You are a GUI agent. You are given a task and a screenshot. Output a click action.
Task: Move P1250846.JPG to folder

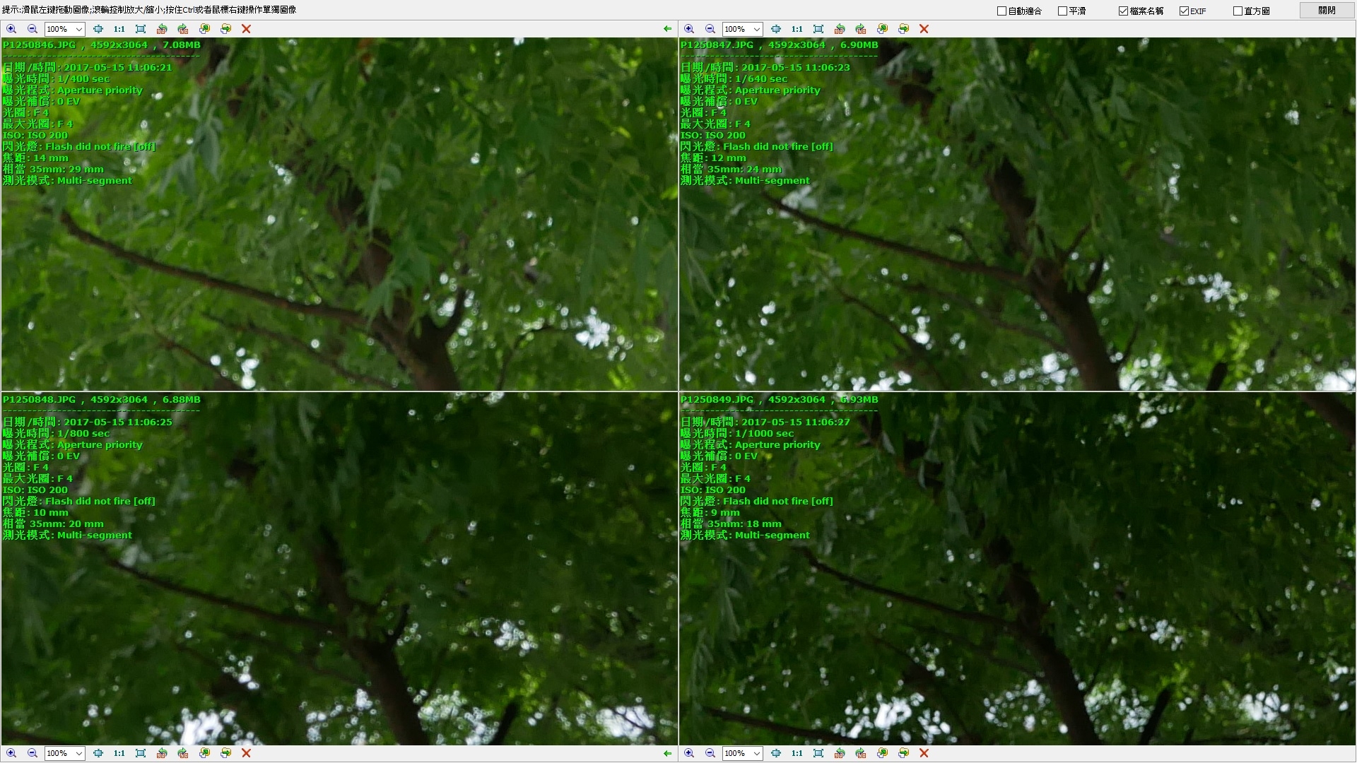click(225, 29)
